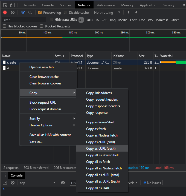Filter requests by WS type

click(x=150, y=20)
